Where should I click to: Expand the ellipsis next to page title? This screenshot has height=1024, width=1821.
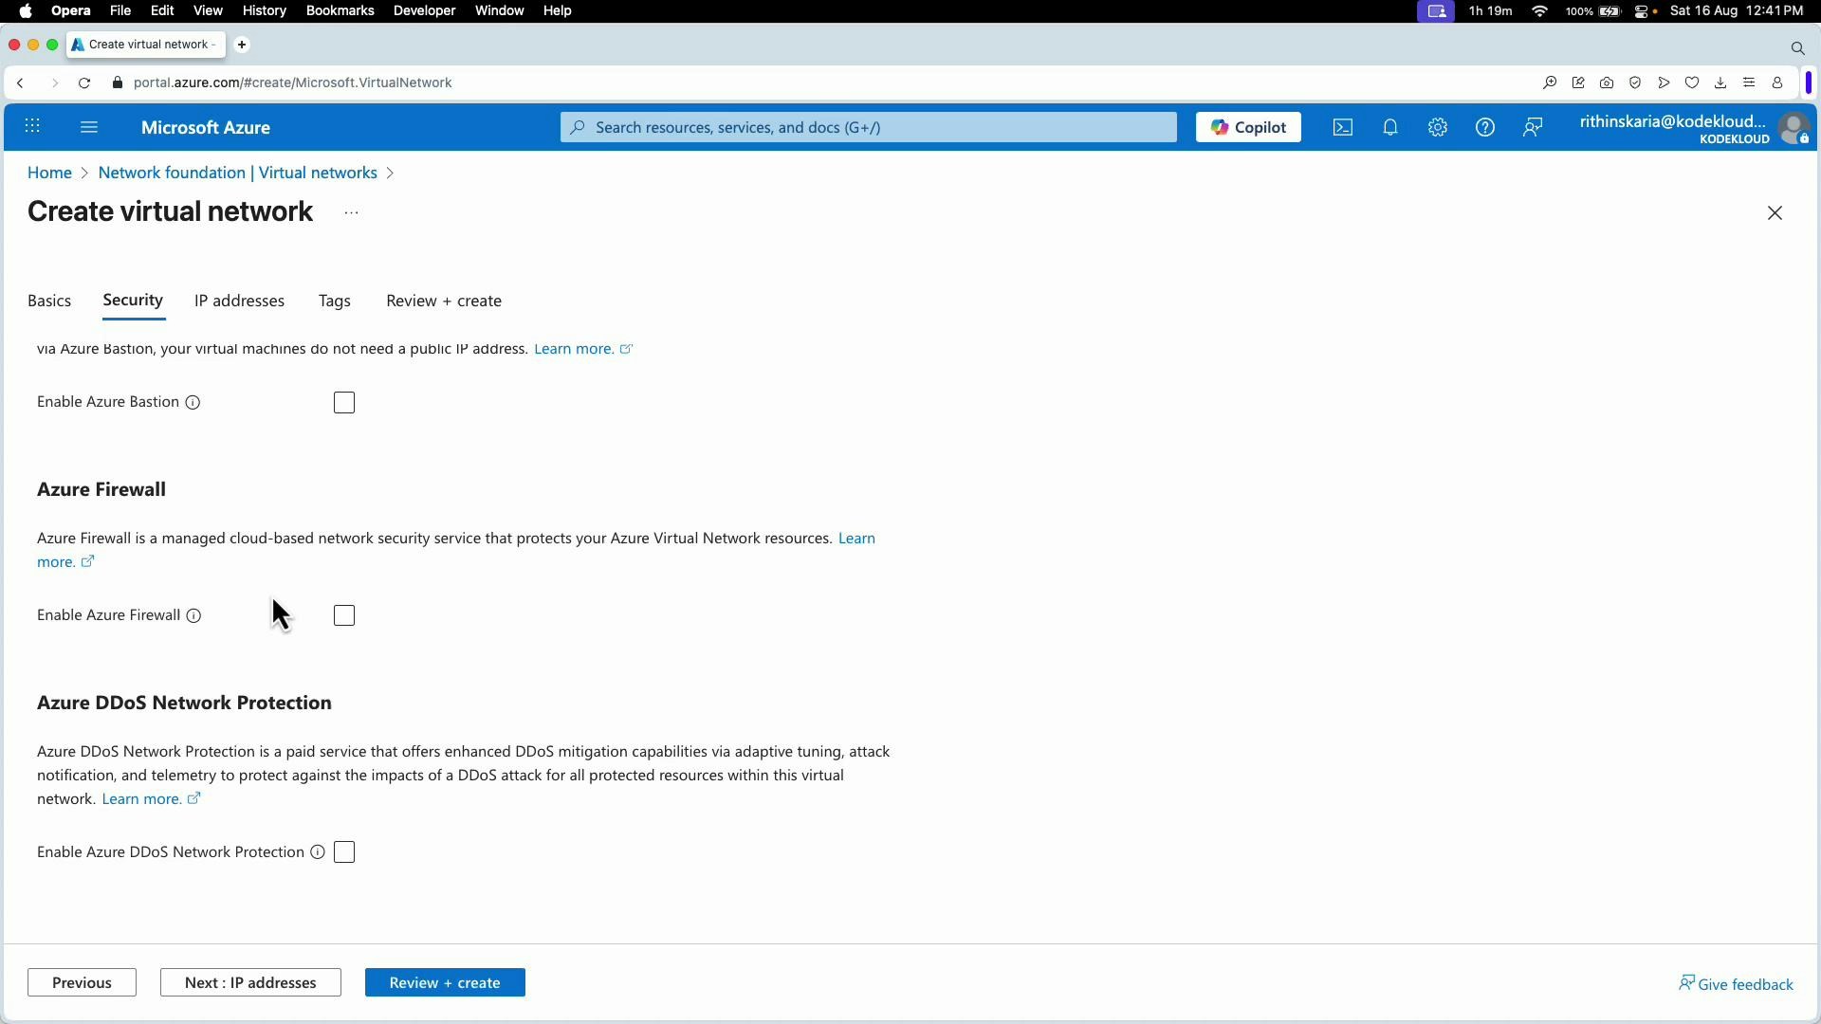(351, 212)
